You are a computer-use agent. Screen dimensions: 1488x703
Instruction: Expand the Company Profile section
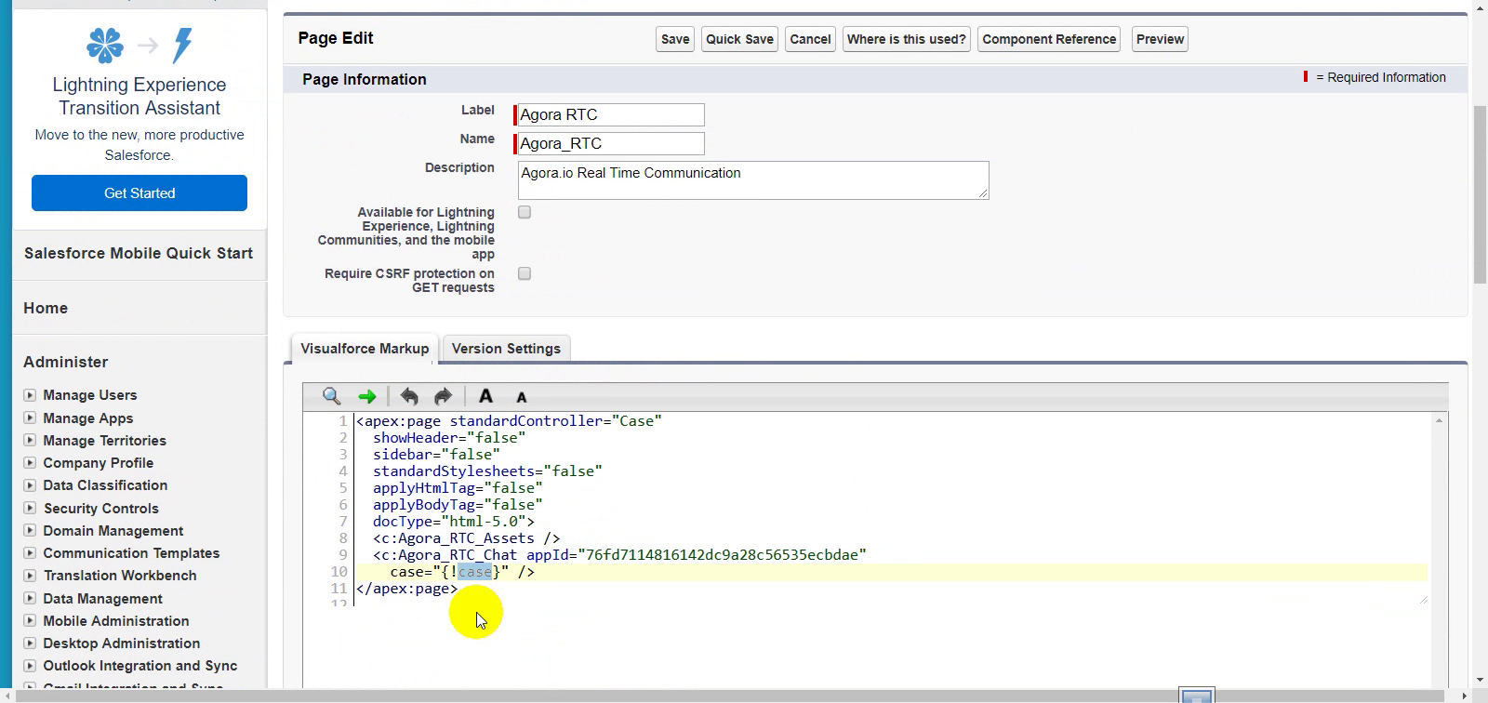point(30,463)
